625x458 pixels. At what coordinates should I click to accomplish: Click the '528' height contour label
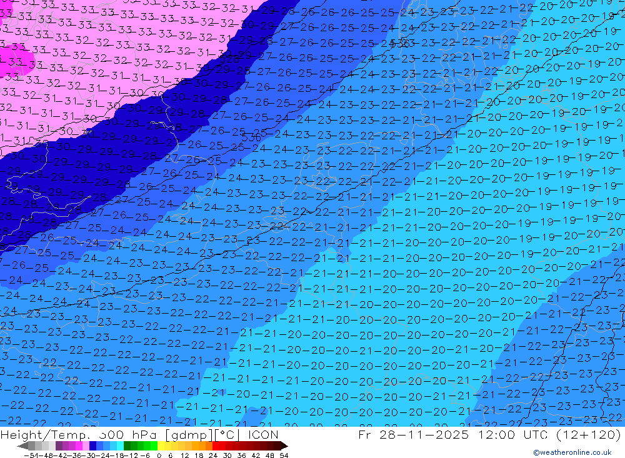[x=229, y=59]
